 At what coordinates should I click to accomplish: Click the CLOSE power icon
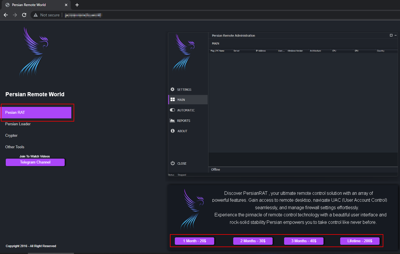click(x=172, y=163)
